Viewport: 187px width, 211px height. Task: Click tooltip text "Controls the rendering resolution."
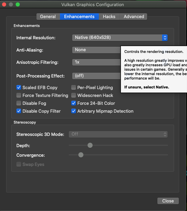pos(154,52)
